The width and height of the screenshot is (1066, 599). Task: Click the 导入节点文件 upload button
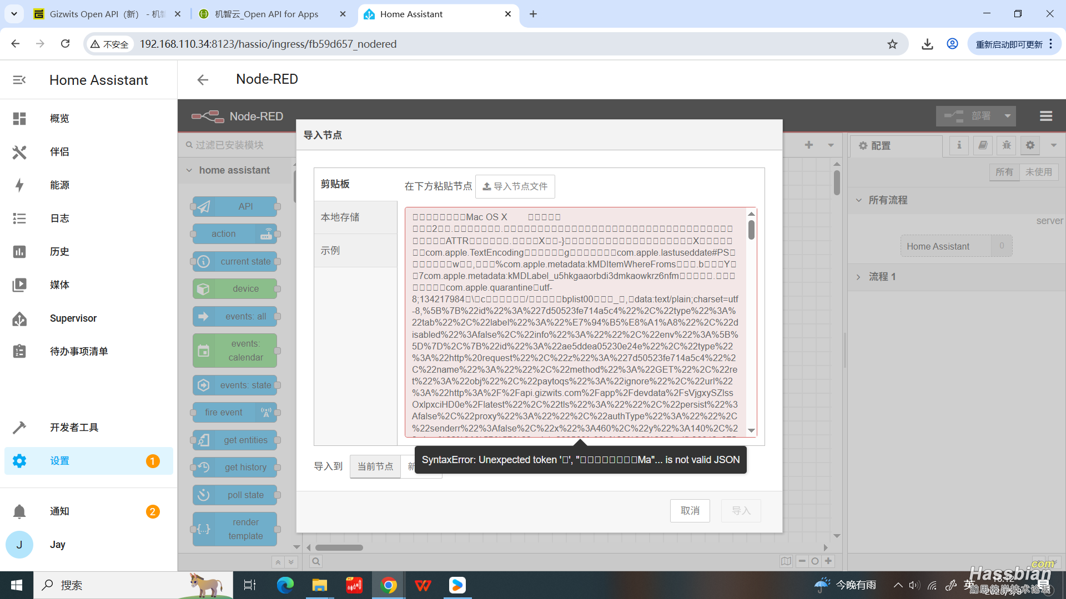515,186
